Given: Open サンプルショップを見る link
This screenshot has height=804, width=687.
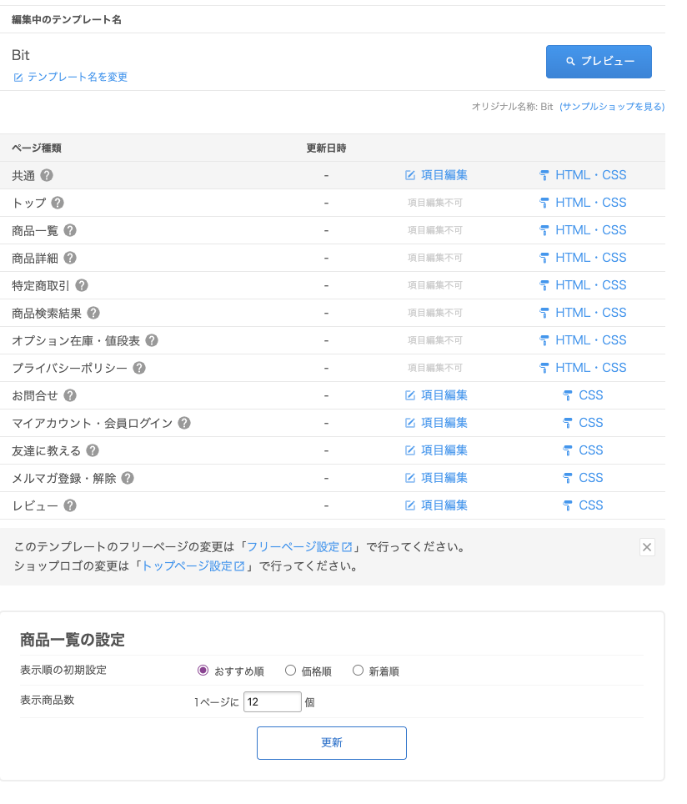Looking at the screenshot, I should pyautogui.click(x=612, y=107).
